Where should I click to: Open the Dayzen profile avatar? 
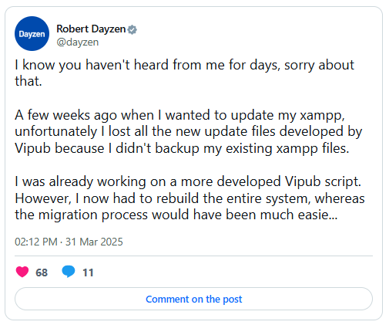pos(32,34)
